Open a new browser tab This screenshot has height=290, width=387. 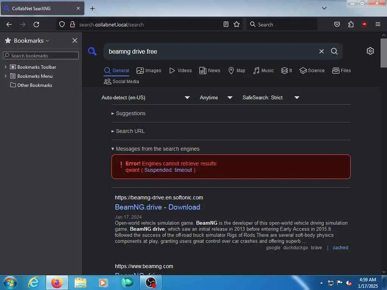coord(92,8)
